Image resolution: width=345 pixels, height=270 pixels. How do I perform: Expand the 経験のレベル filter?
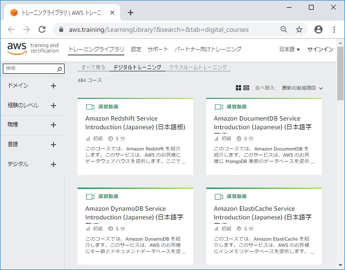pyautogui.click(x=53, y=106)
